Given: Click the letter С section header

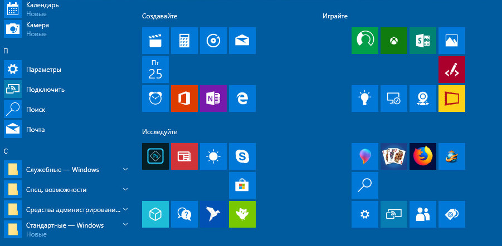Looking at the screenshot, I should click(6, 151).
